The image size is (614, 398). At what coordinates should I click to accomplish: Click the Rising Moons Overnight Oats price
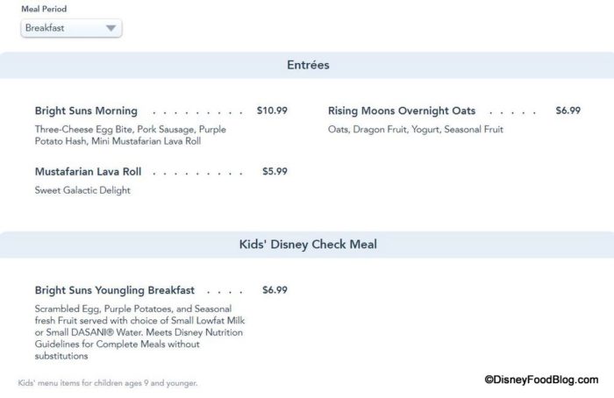[568, 111]
